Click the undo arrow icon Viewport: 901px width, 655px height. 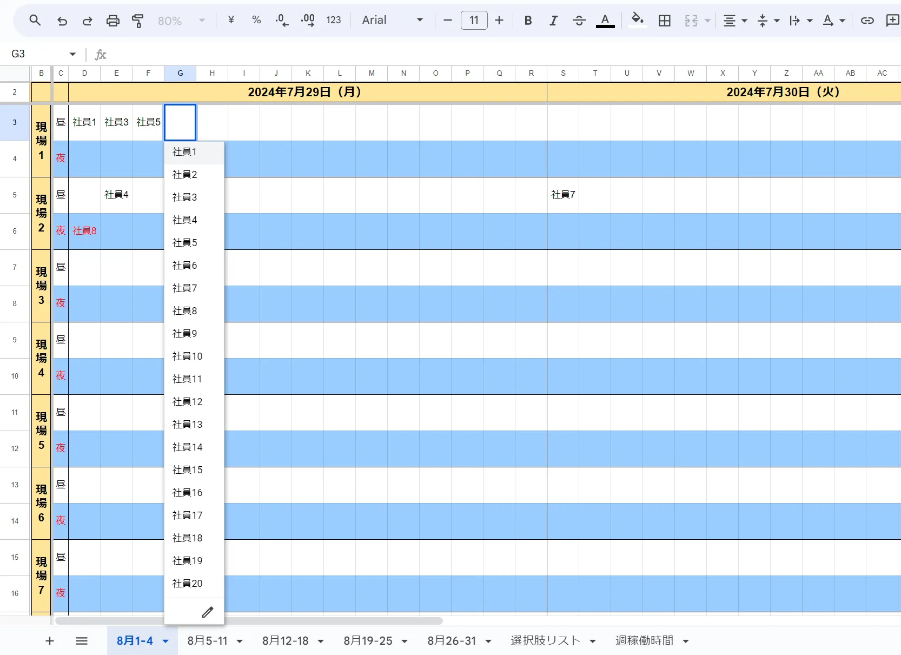[x=62, y=21]
